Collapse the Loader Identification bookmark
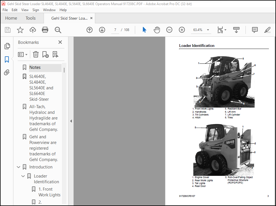Screen dimensions: 276x206 point(23,176)
